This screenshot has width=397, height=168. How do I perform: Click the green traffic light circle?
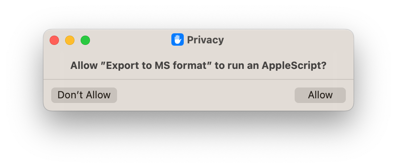(x=85, y=40)
